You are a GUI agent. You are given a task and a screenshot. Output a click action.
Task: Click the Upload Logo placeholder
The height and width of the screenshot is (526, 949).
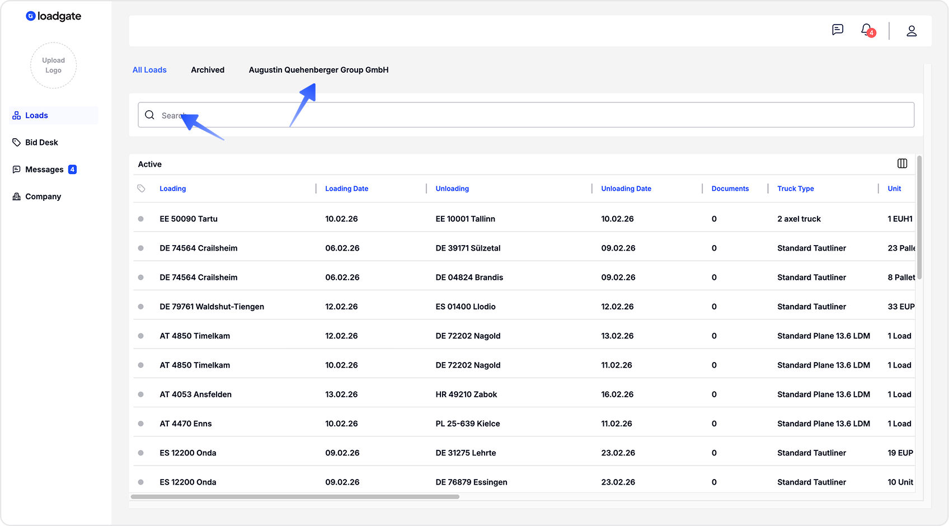[54, 65]
